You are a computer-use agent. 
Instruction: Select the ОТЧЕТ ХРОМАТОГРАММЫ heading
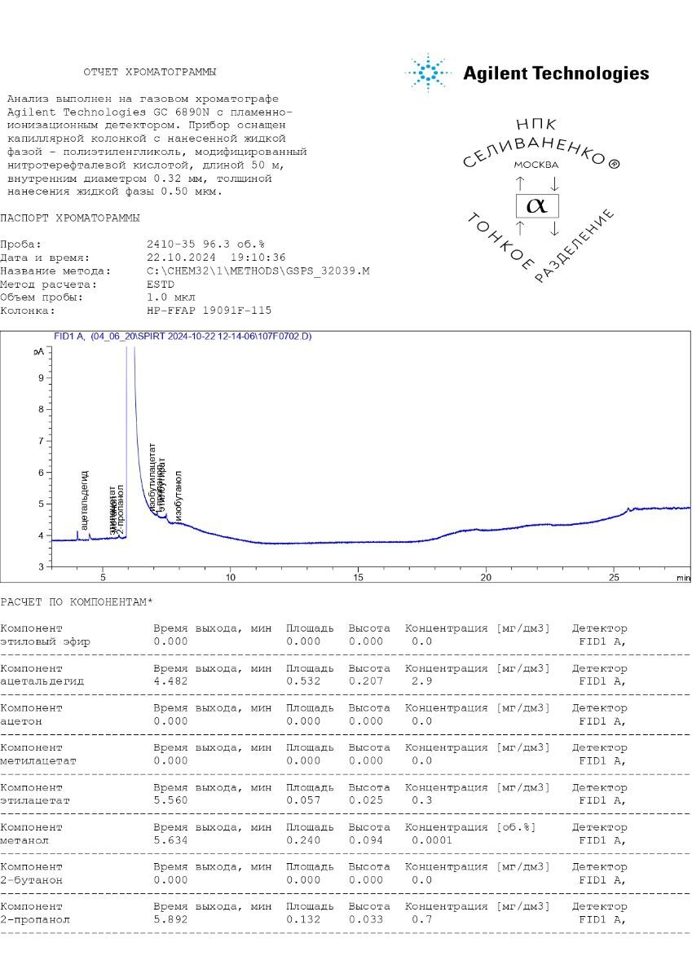pyautogui.click(x=150, y=73)
